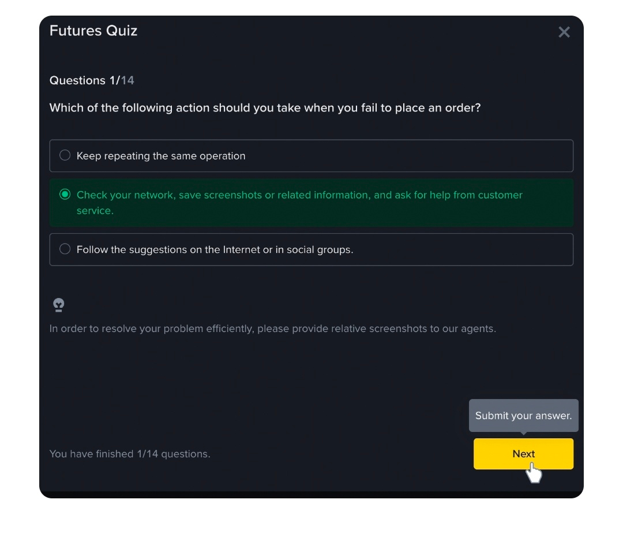Click the green highlighted customer service answer text
This screenshot has height=548, width=623.
[299, 195]
